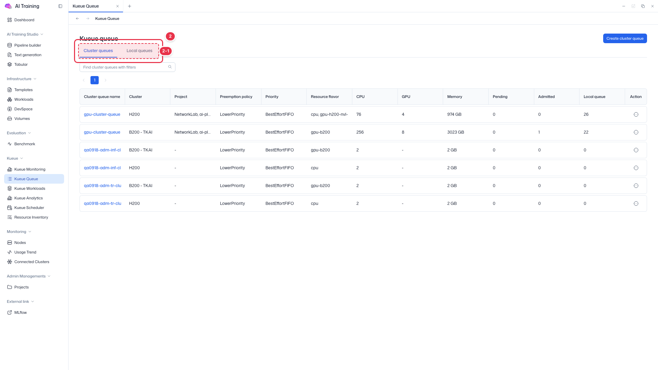Open Kueue Scheduler
Image resolution: width=658 pixels, height=370 pixels.
pyautogui.click(x=29, y=208)
